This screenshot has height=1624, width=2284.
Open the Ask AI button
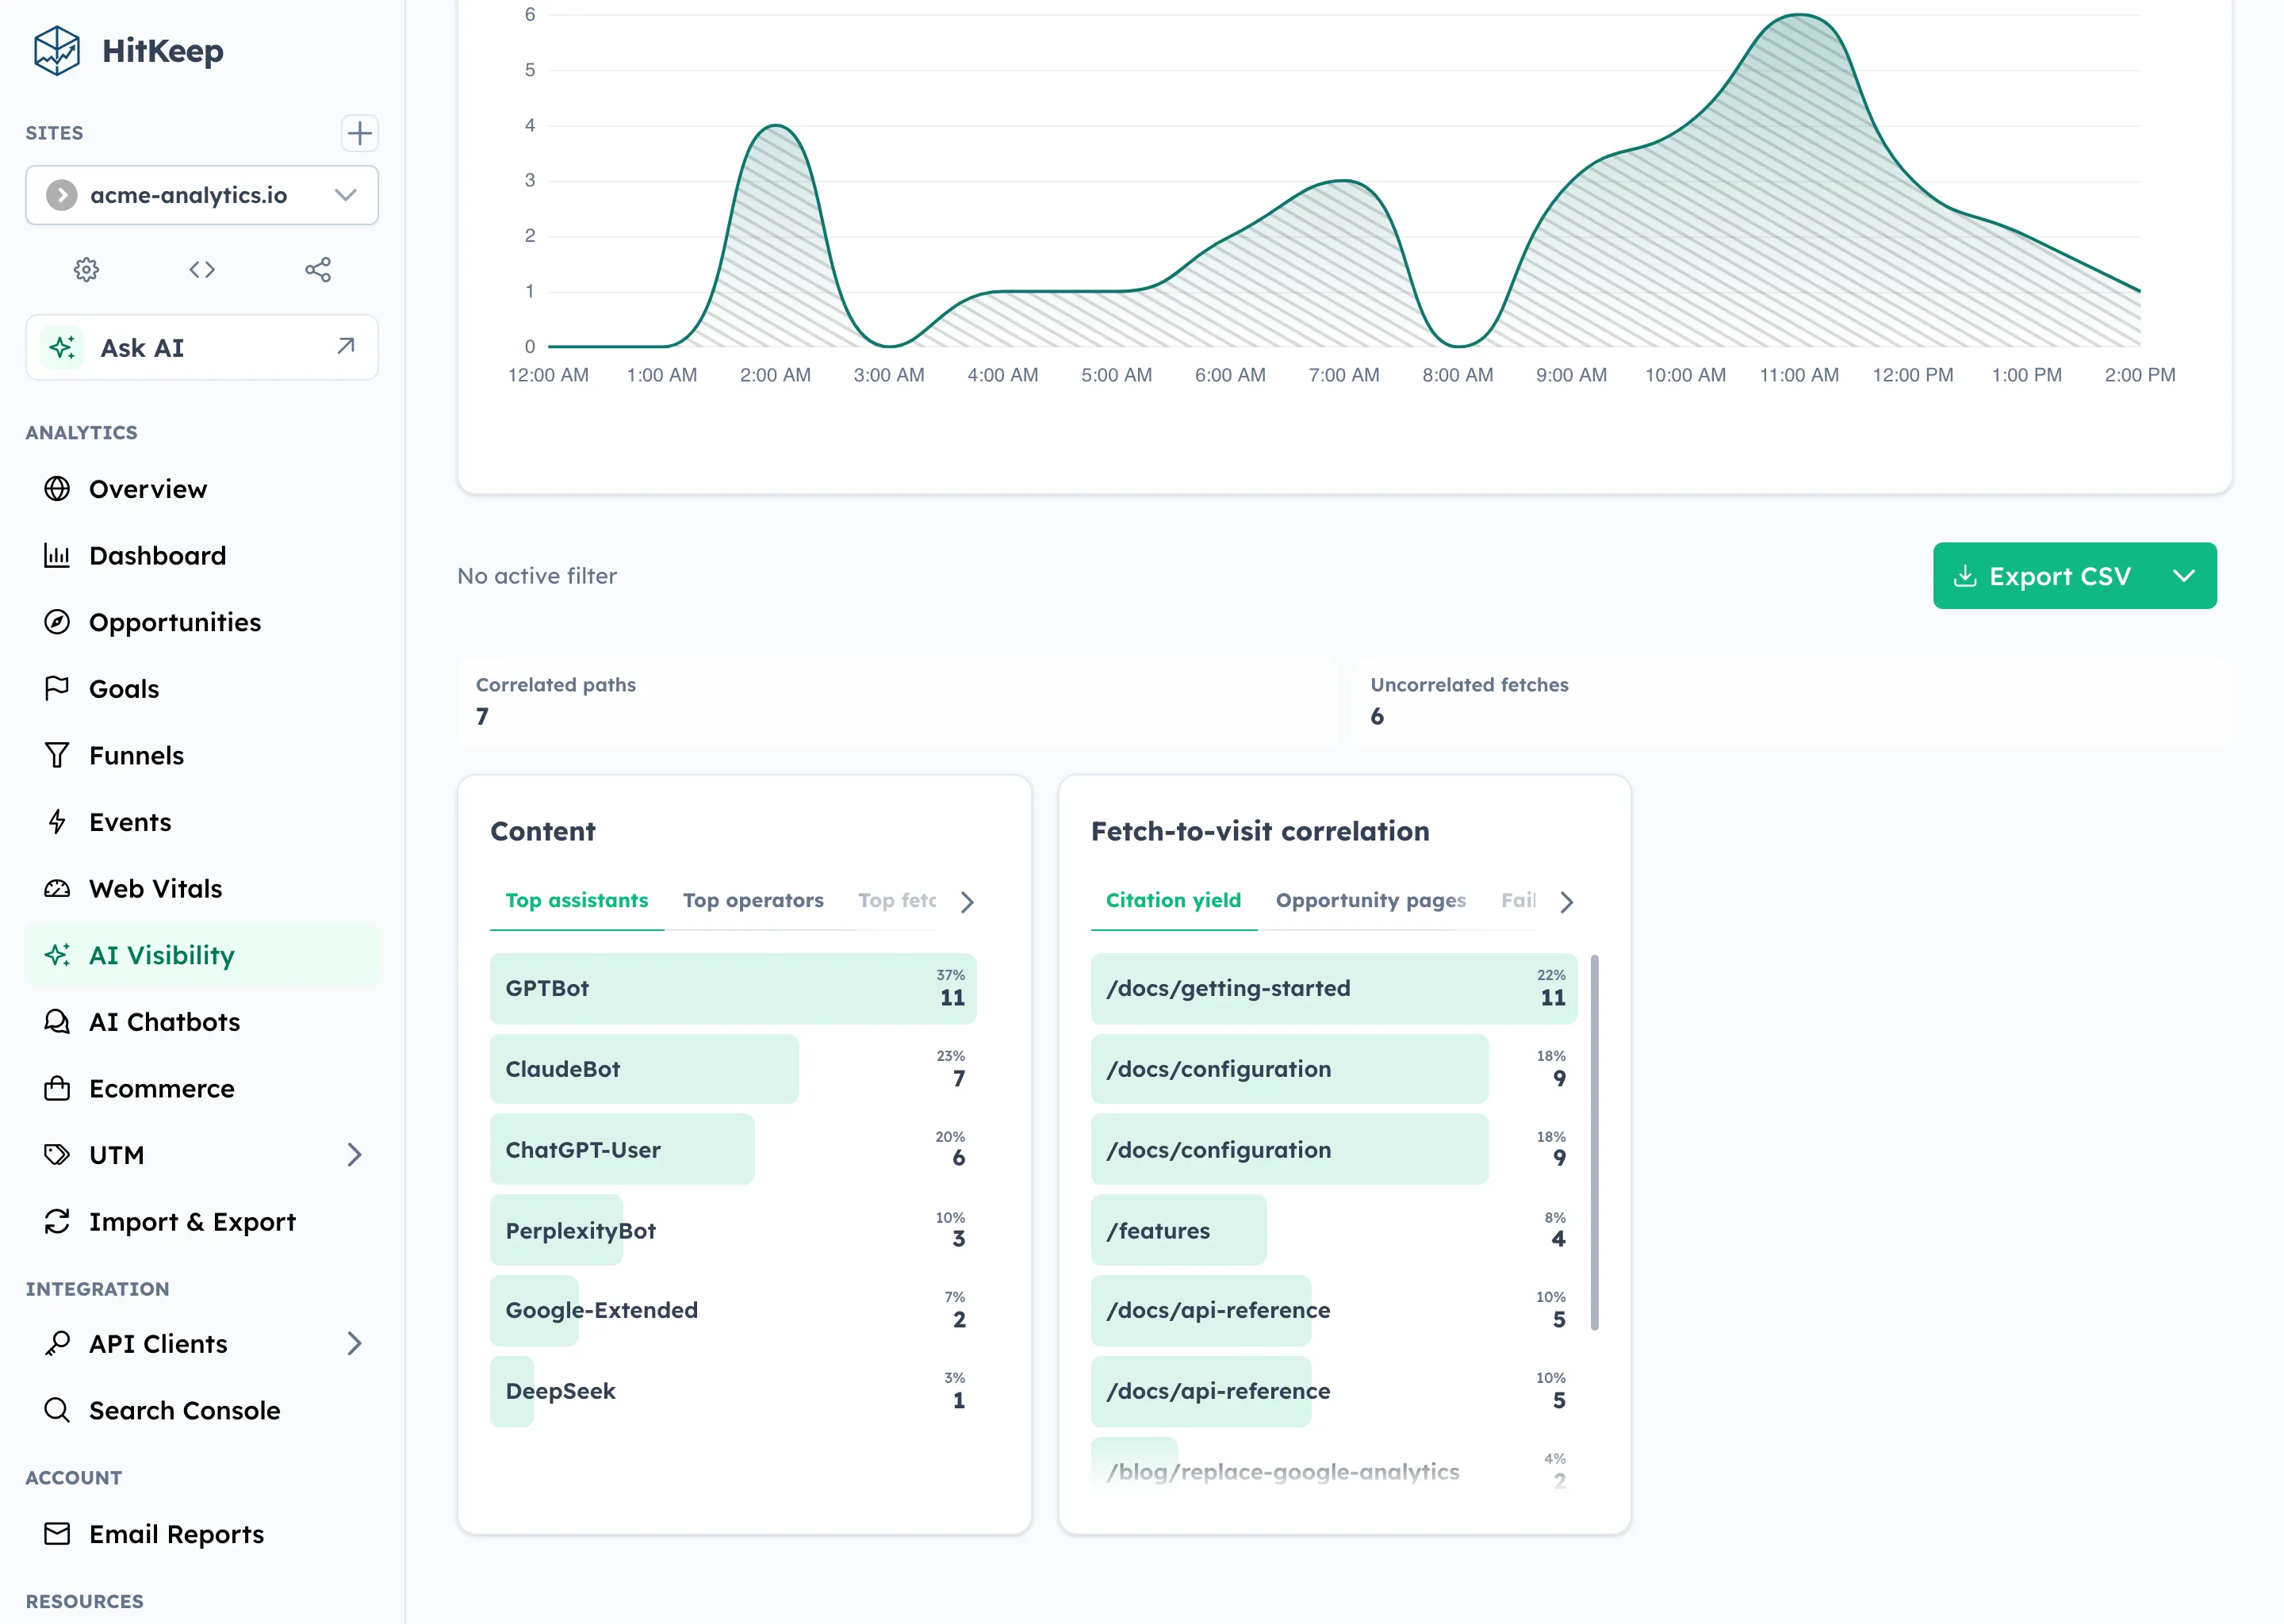coord(202,347)
